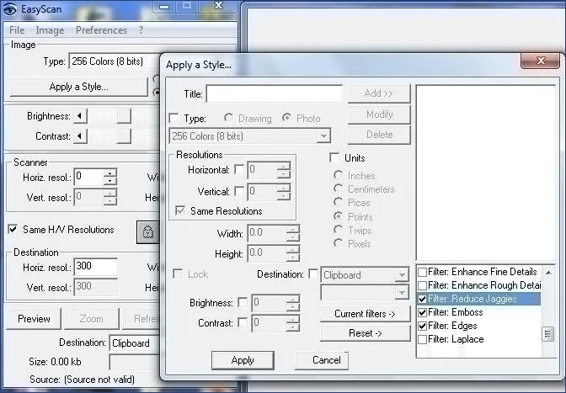This screenshot has height=393, width=566.
Task: Click the Title input field
Action: pos(275,93)
